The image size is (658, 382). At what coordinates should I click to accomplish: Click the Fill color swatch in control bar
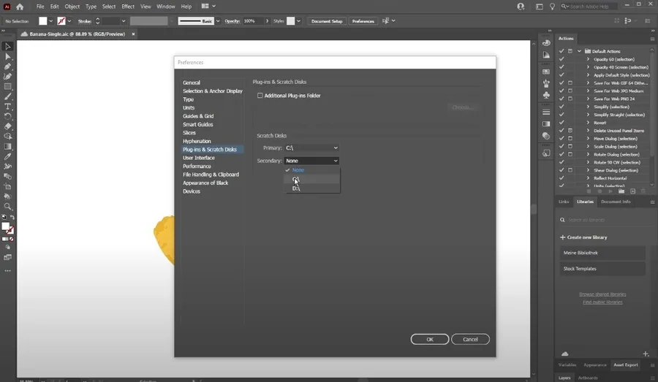click(43, 21)
